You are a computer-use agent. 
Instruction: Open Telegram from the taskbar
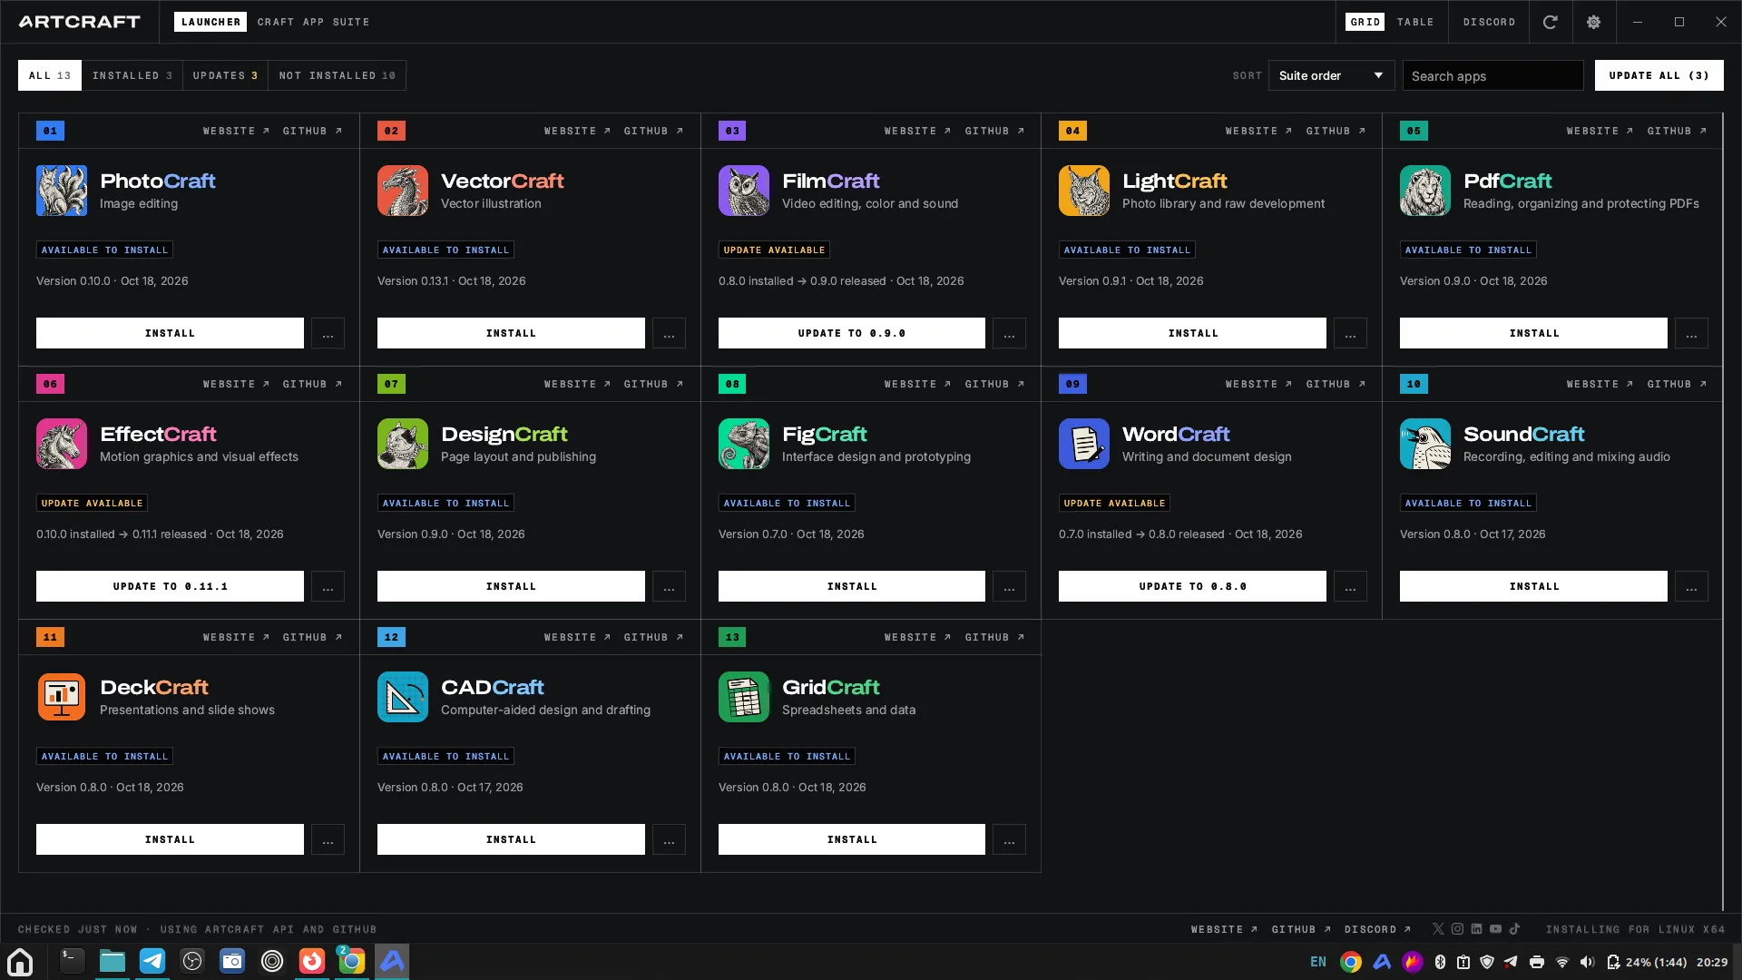point(152,961)
